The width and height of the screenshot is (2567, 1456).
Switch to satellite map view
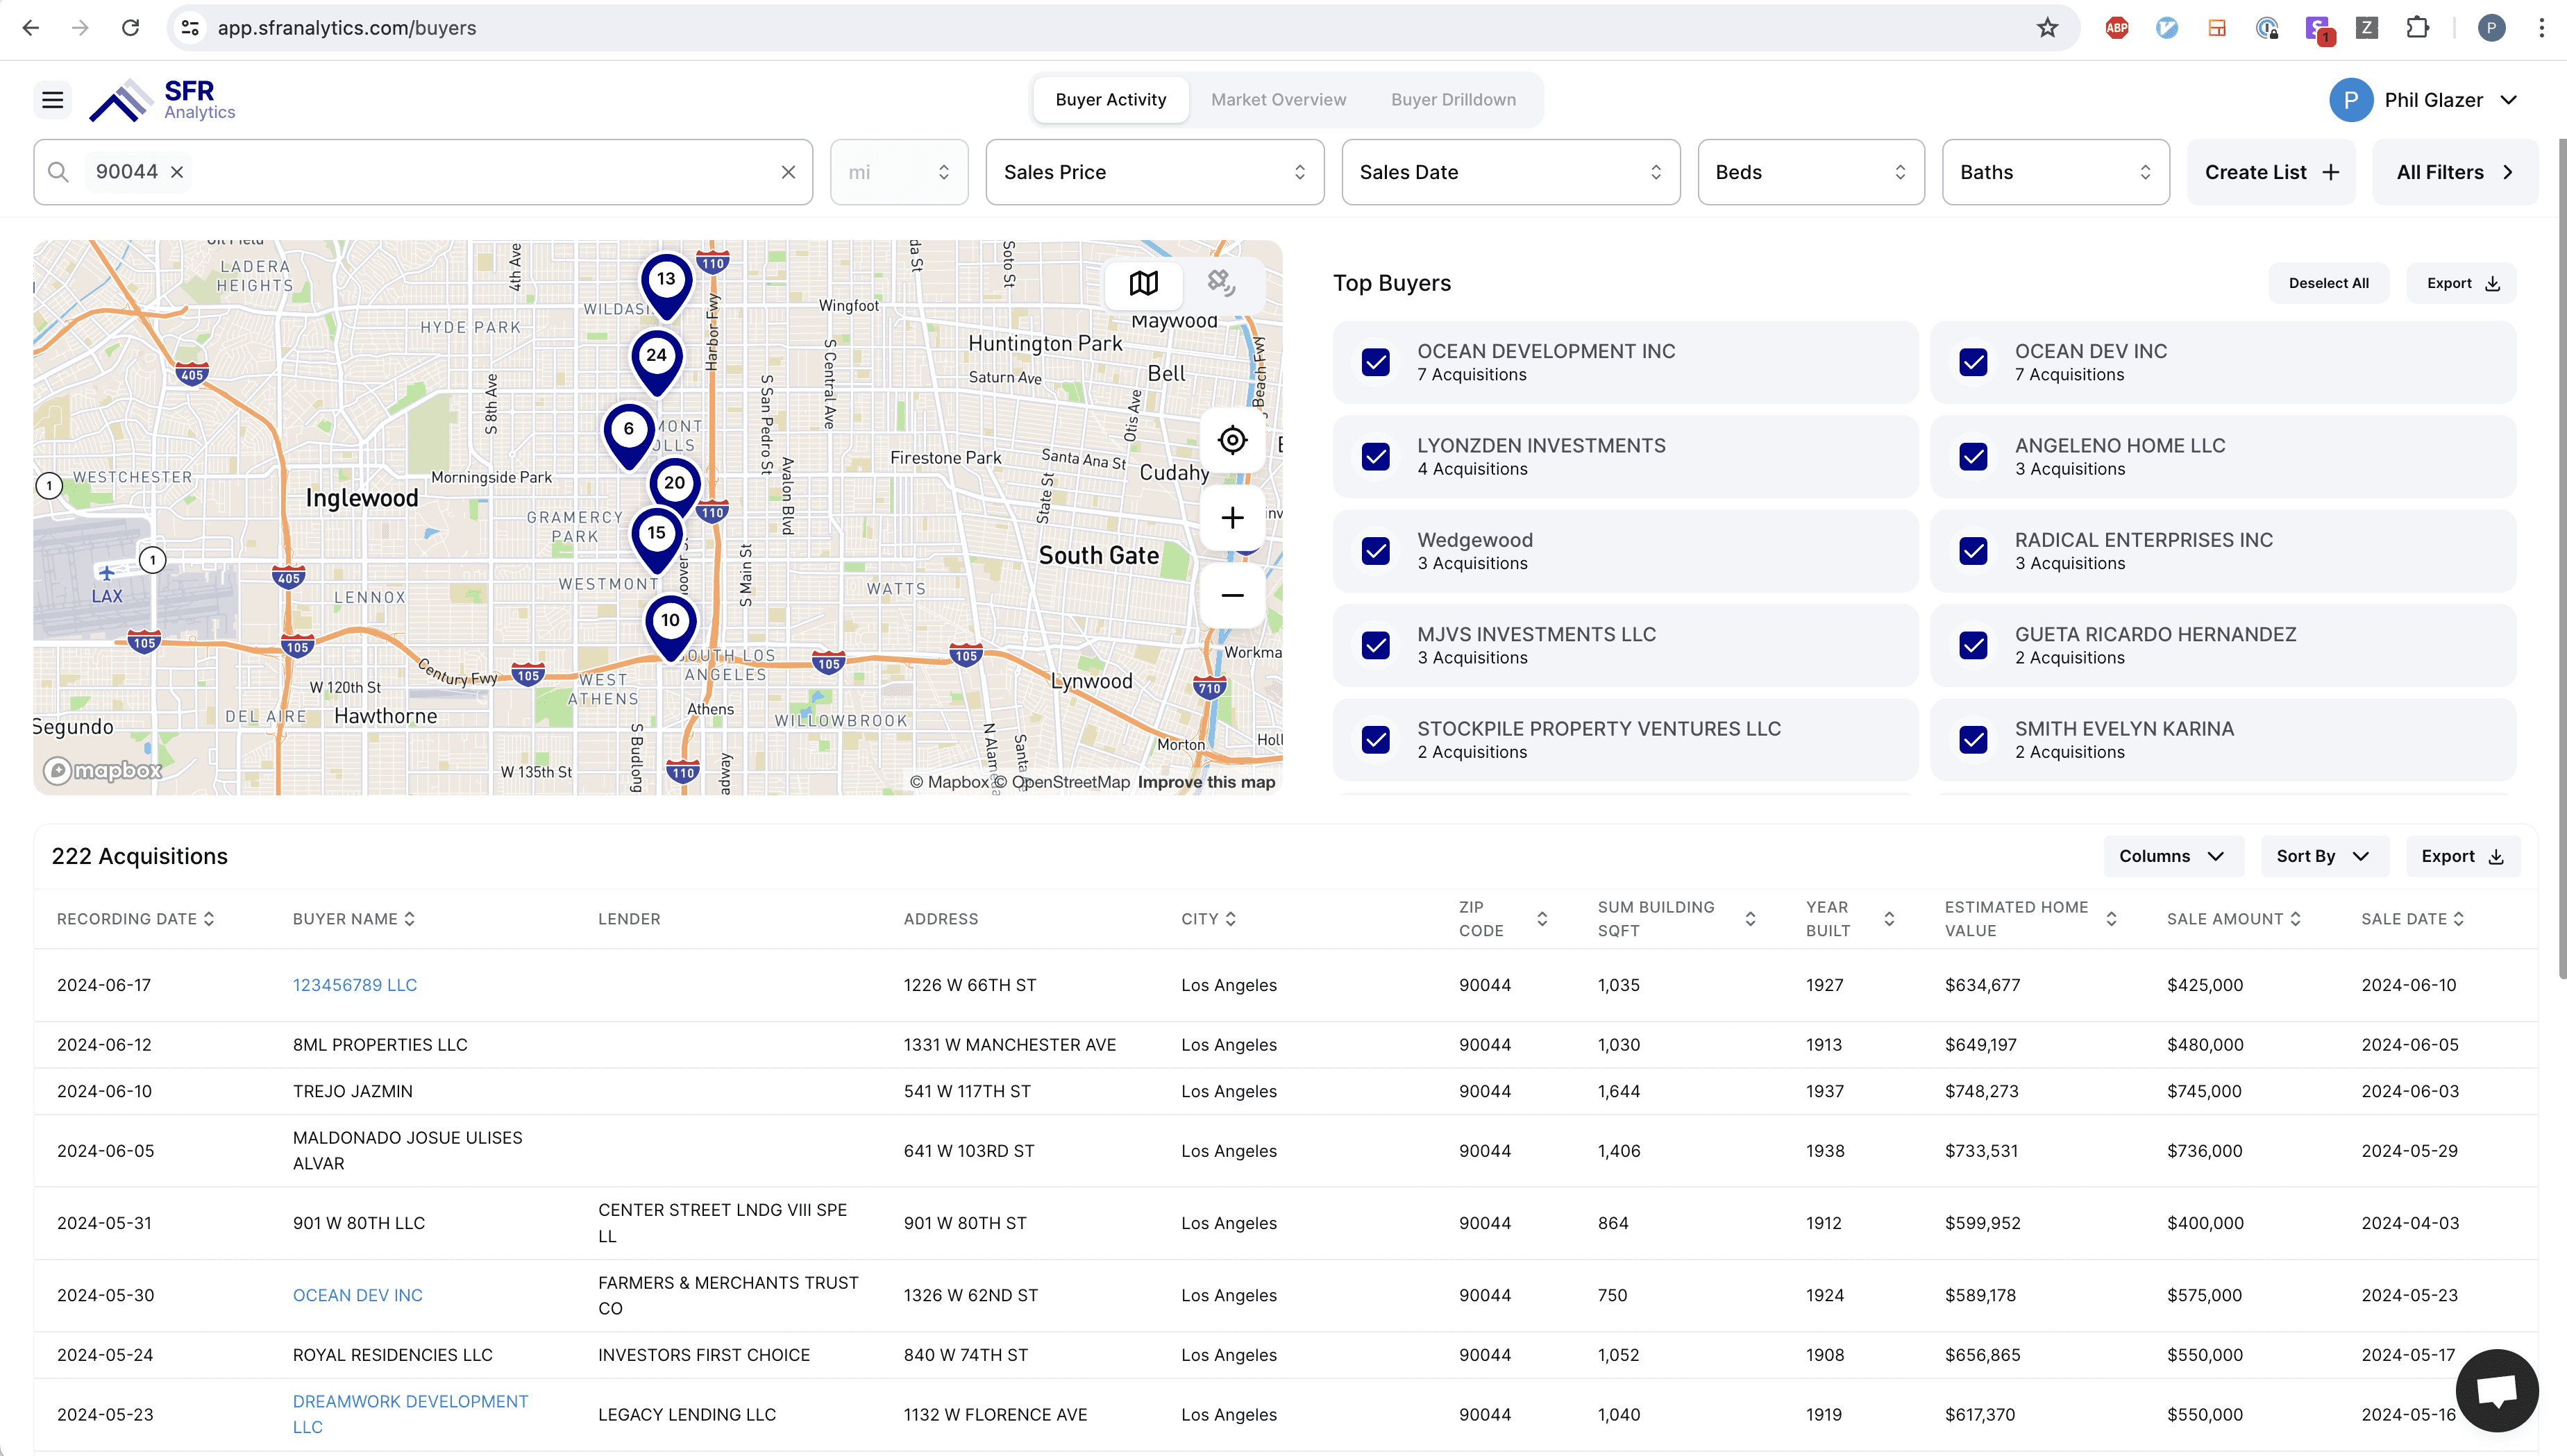1220,283
